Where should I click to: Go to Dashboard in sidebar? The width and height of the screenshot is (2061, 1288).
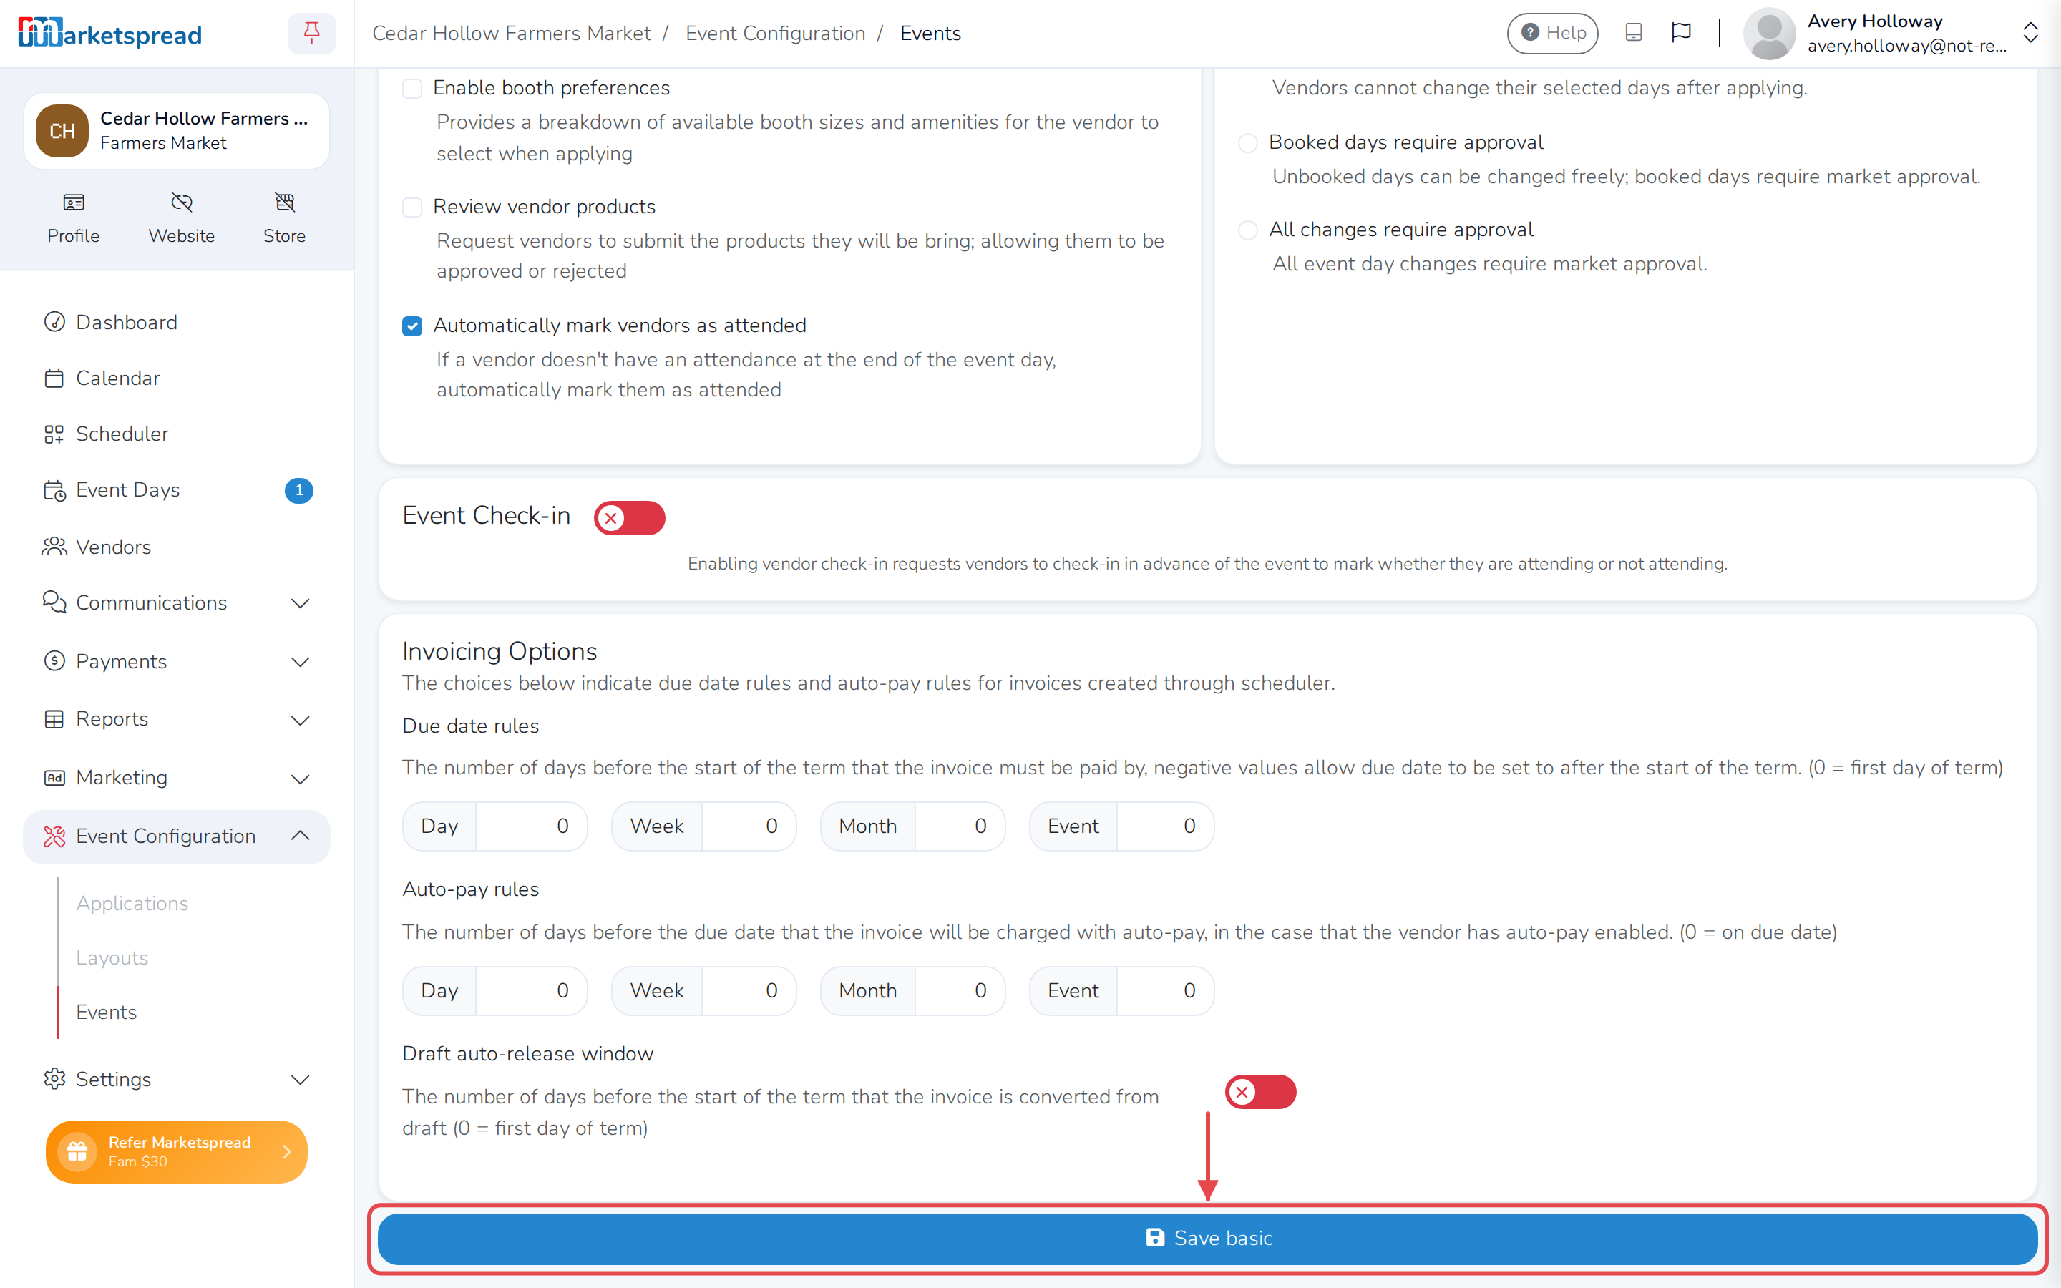click(x=176, y=322)
